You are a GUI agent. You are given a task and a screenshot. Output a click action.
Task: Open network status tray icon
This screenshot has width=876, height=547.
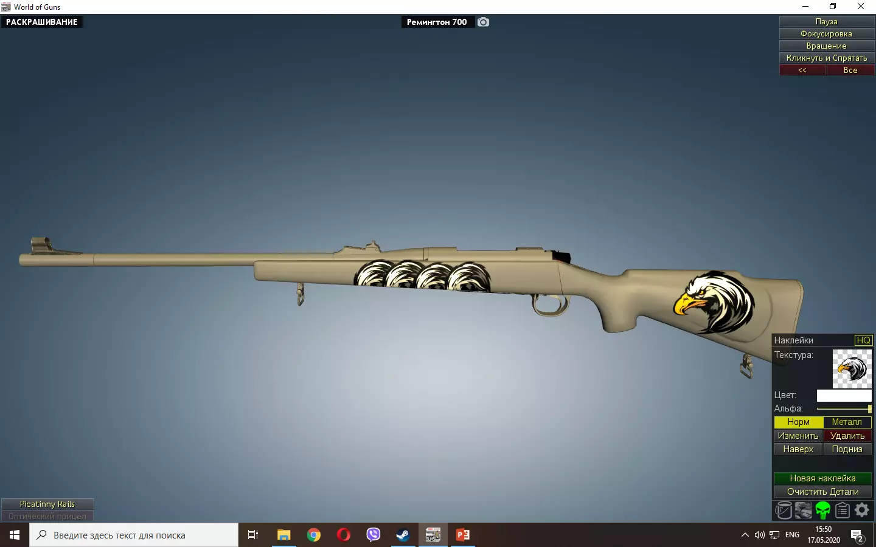point(774,535)
